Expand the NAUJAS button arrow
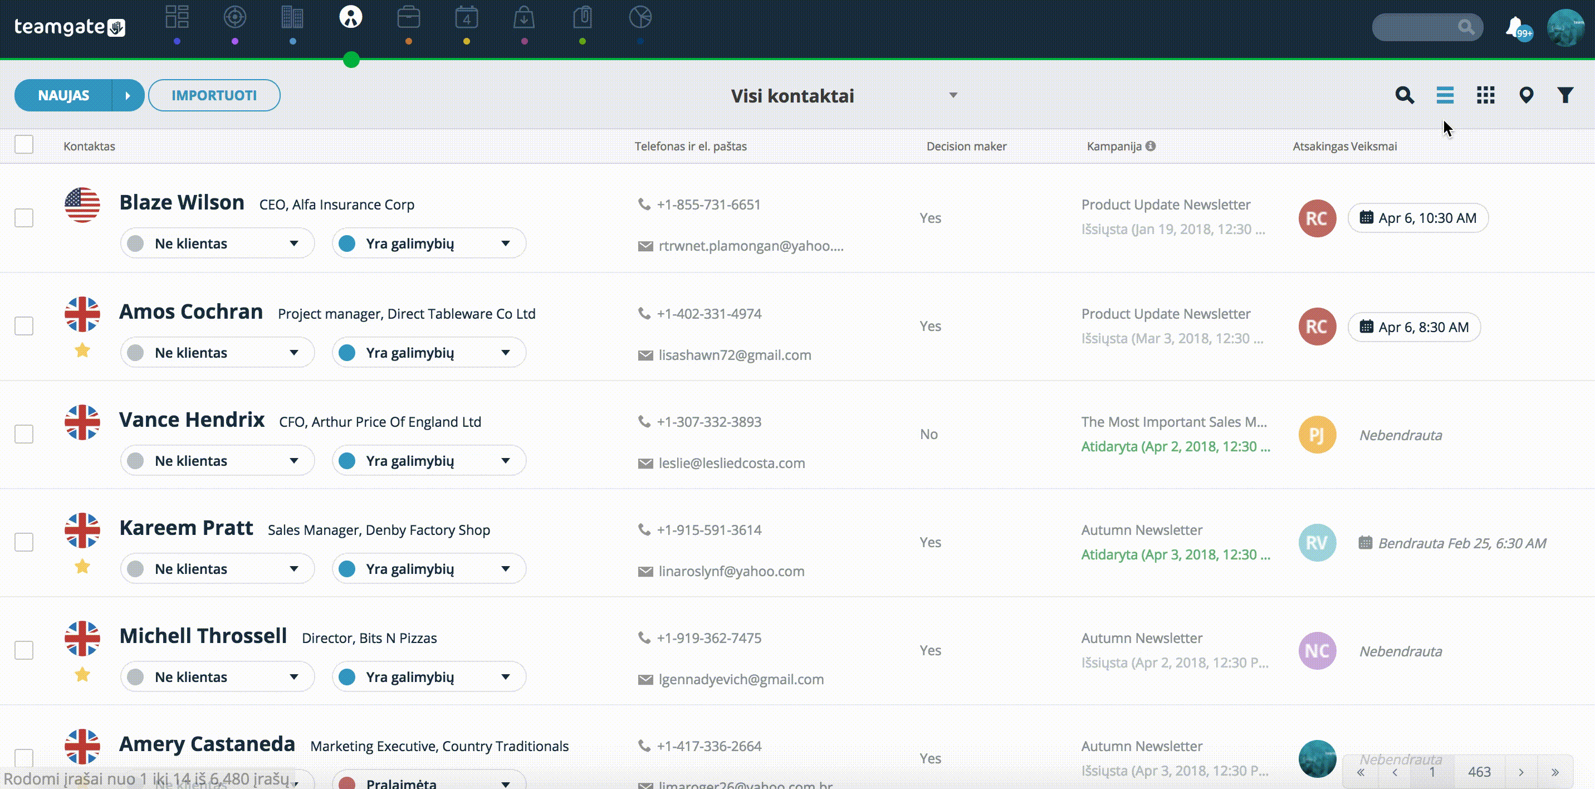 [128, 95]
